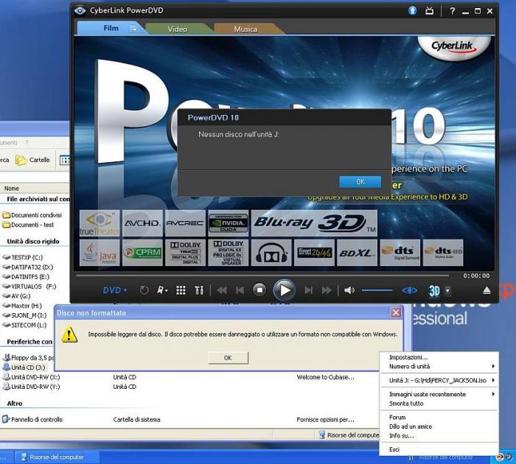This screenshot has width=516, height=464.
Task: Mute the volume speaker icon
Action: (349, 290)
